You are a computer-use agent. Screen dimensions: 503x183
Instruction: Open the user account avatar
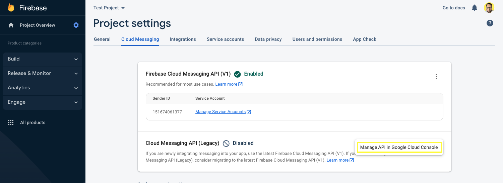point(489,8)
